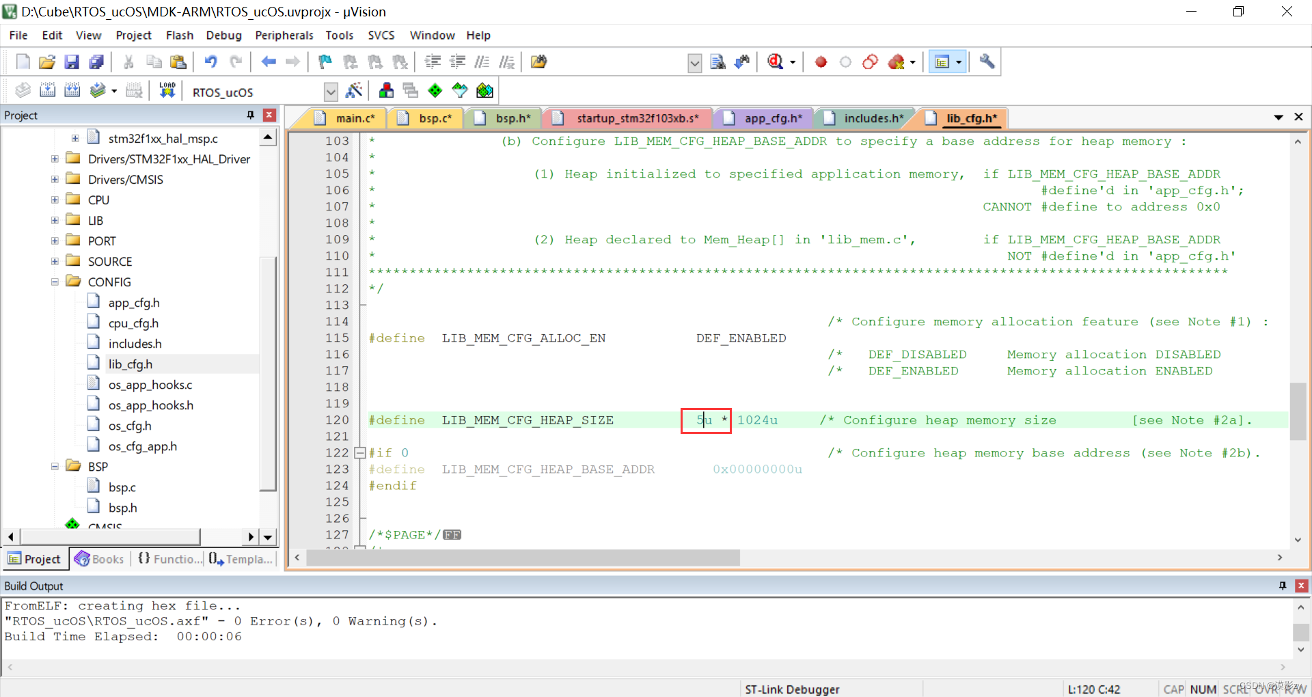Open Options for Target magic wand
Image resolution: width=1312 pixels, height=697 pixels.
354,90
